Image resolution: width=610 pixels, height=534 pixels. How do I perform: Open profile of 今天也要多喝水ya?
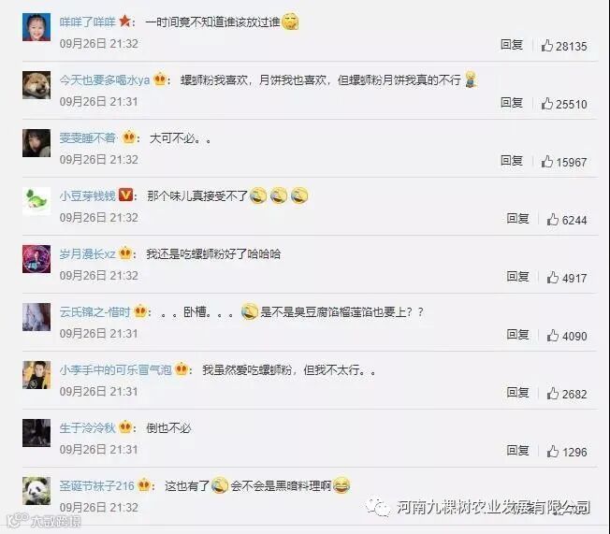[x=105, y=80]
